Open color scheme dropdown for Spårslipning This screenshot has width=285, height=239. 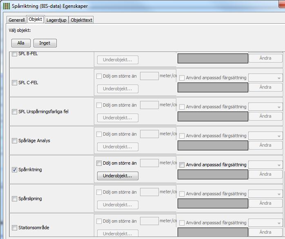point(265,194)
